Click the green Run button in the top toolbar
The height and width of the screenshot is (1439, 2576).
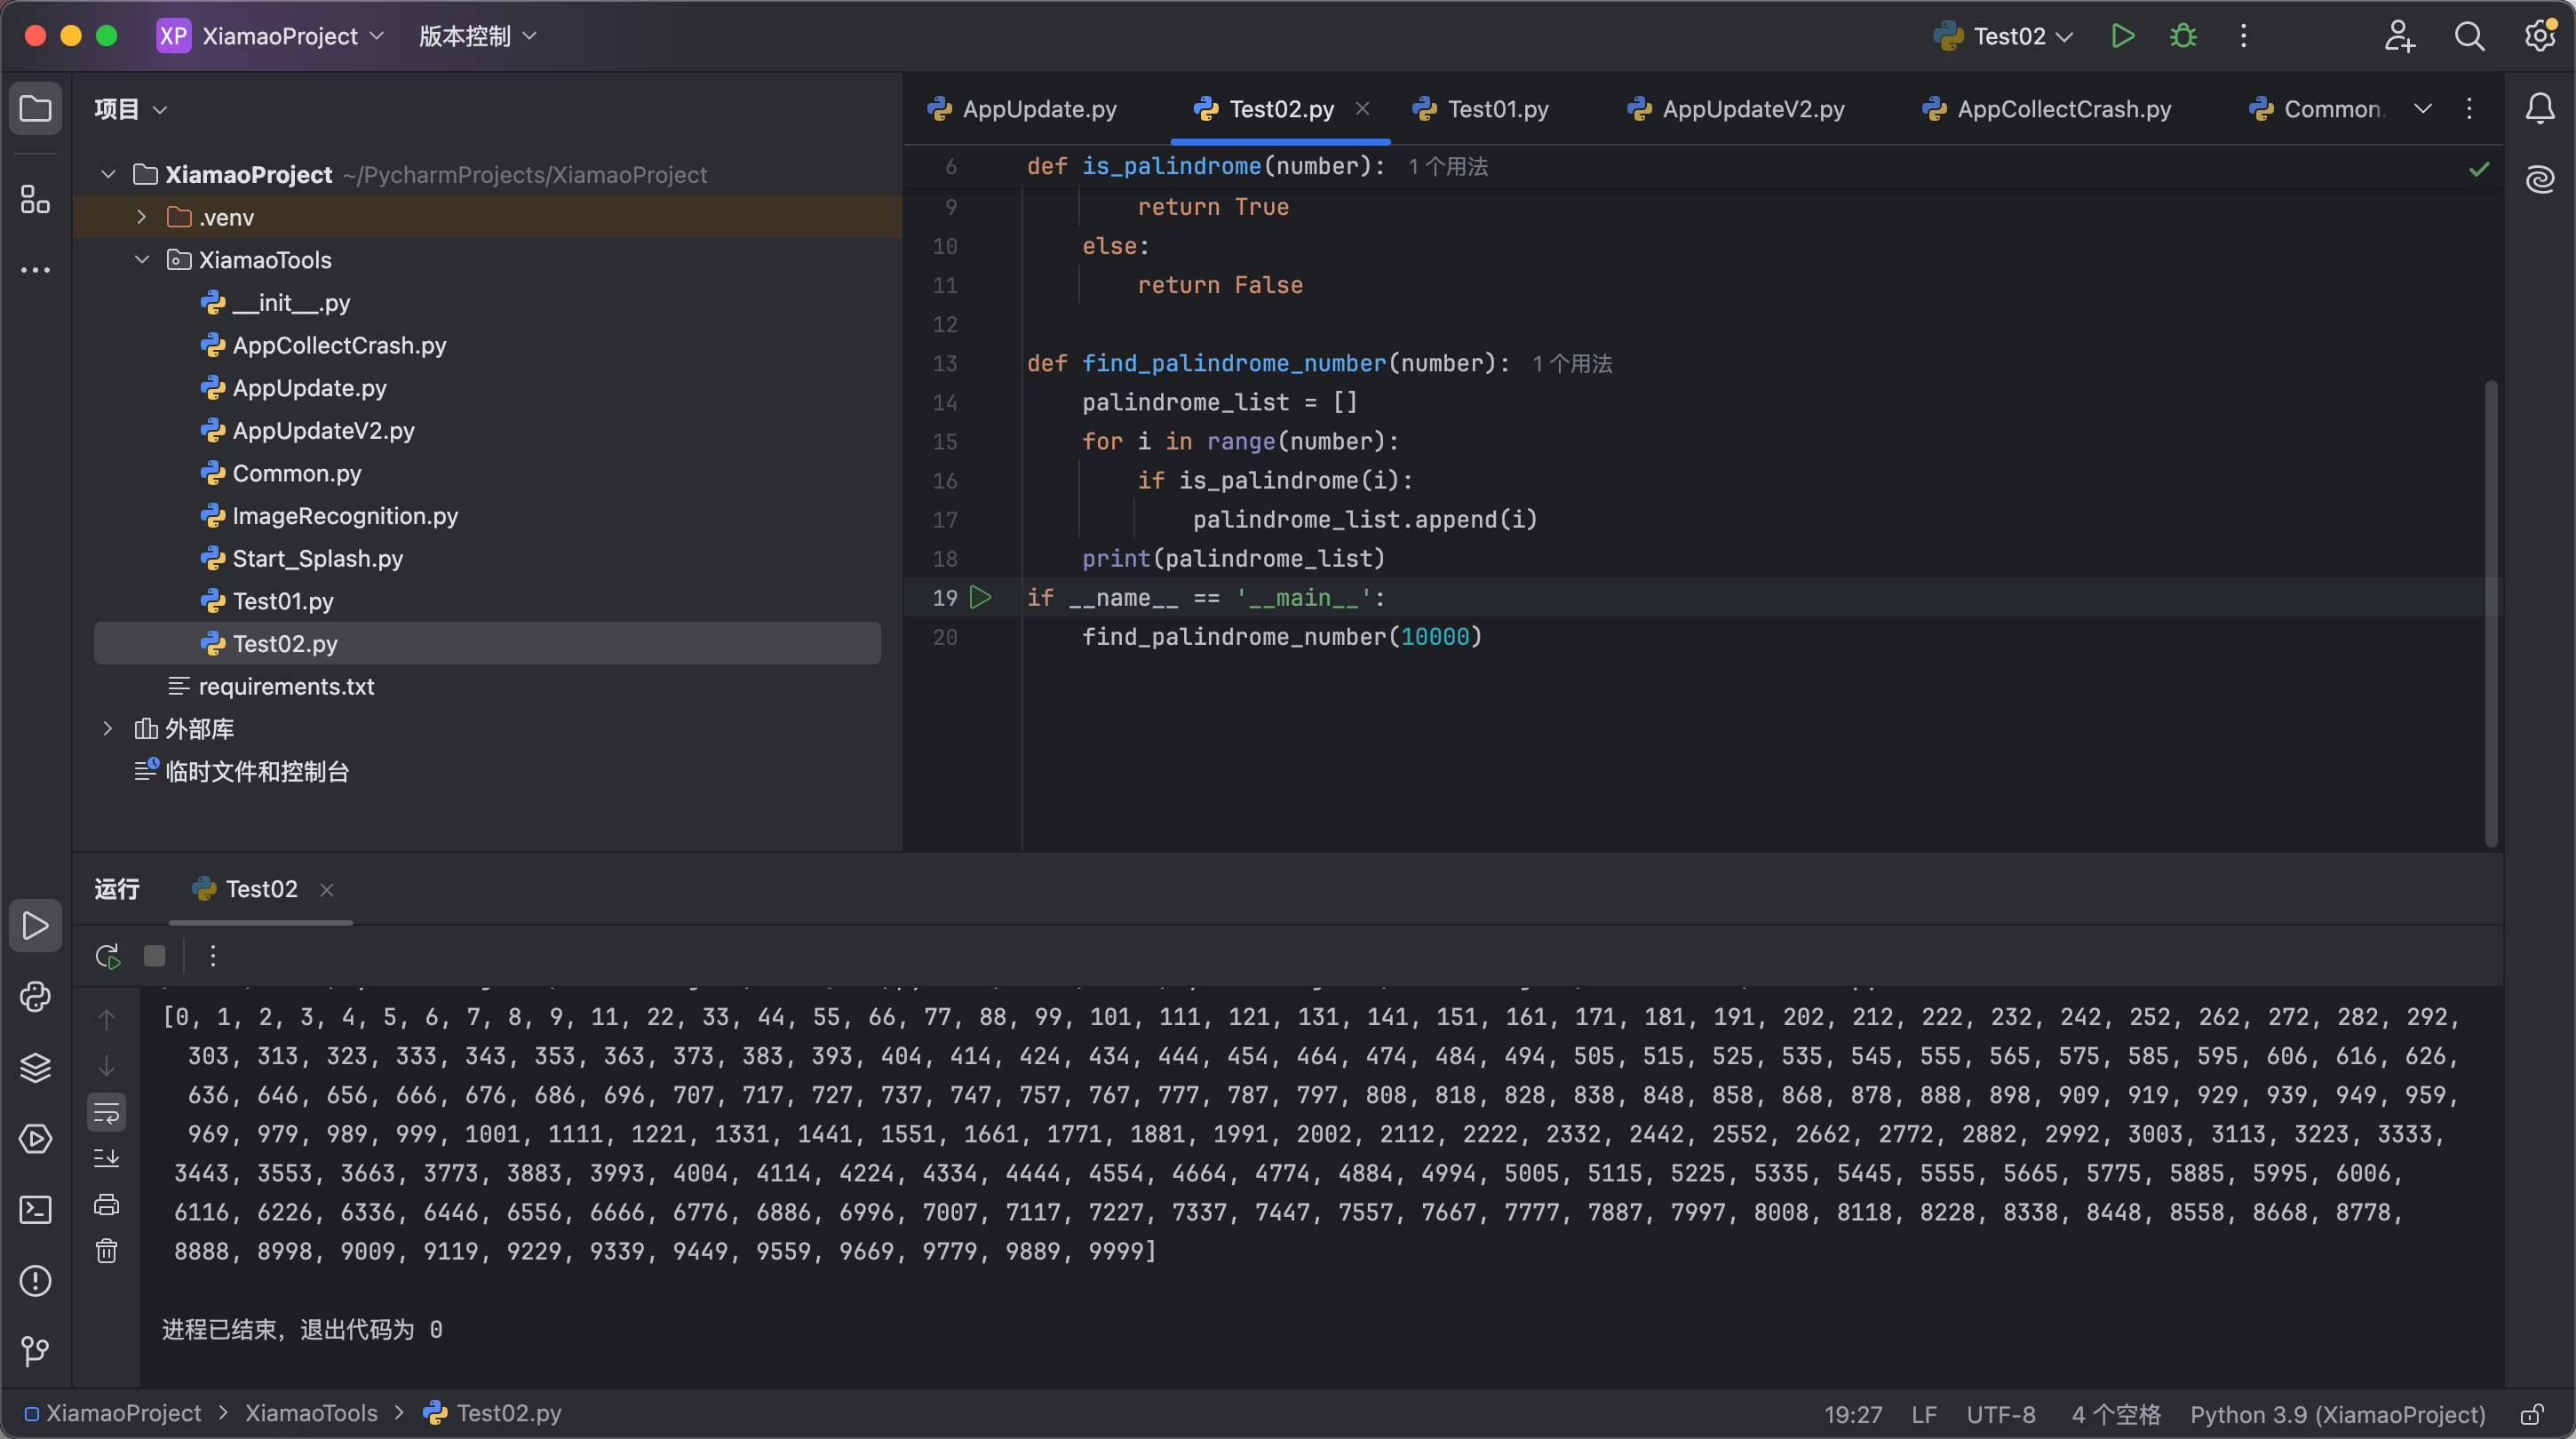point(2122,36)
